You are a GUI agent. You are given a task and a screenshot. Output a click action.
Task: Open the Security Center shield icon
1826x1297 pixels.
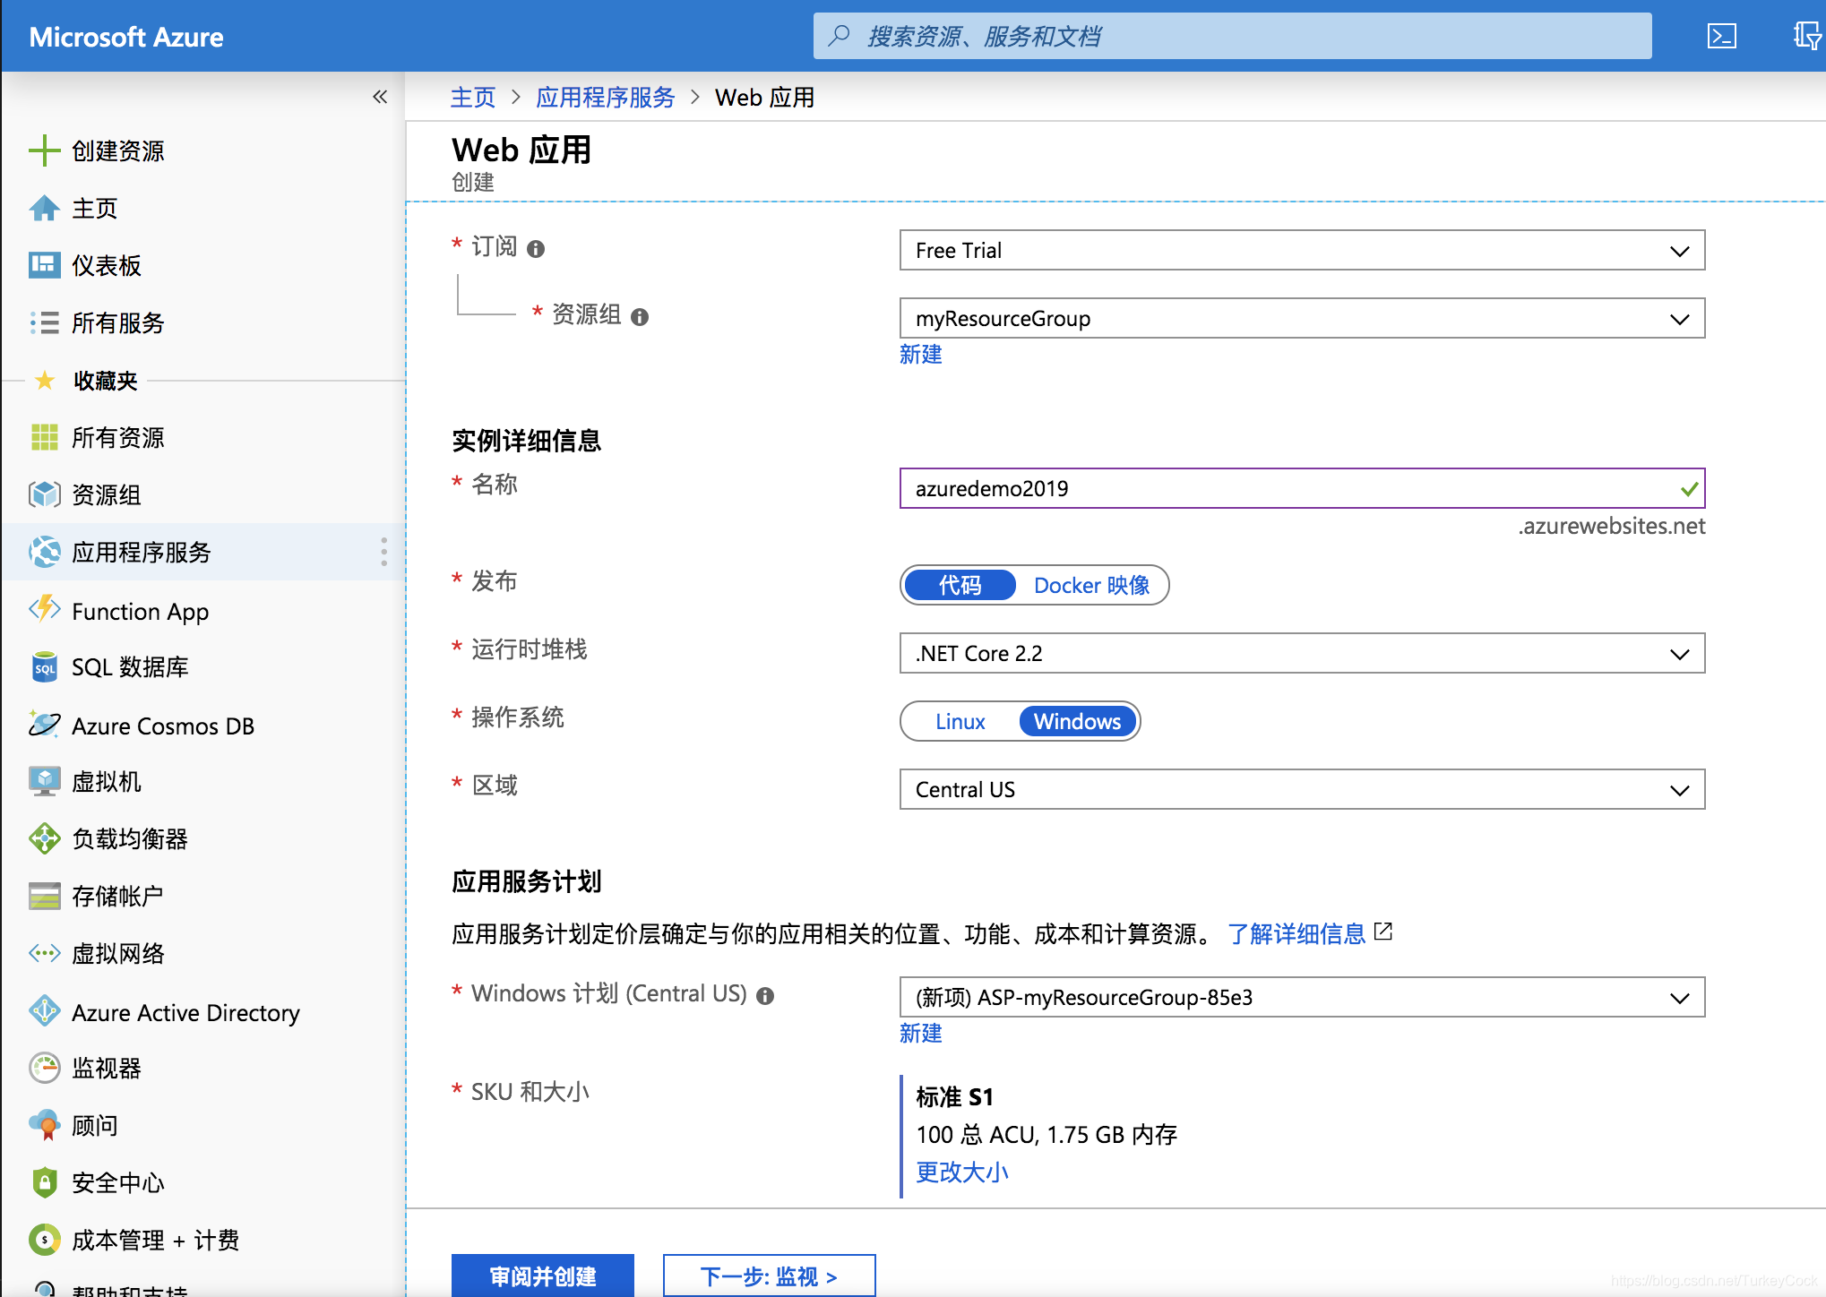44,1182
